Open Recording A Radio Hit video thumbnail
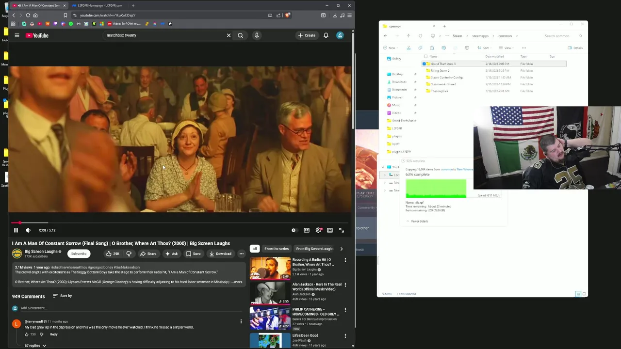Image resolution: width=621 pixels, height=349 pixels. (270, 268)
